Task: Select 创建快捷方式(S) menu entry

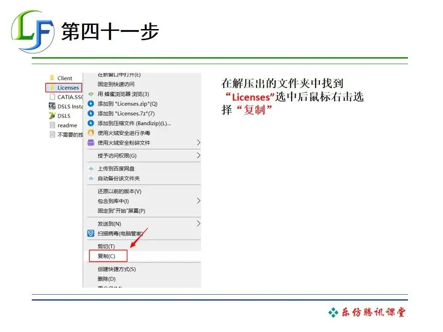Action: [117, 269]
